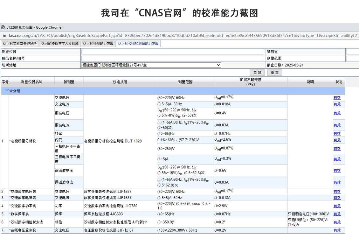Click the 重置 reset button
359x239 pixels.
pos(274,73)
